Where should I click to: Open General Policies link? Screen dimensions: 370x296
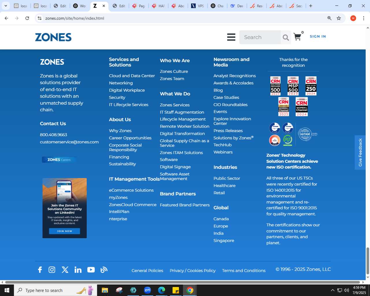pyautogui.click(x=147, y=271)
